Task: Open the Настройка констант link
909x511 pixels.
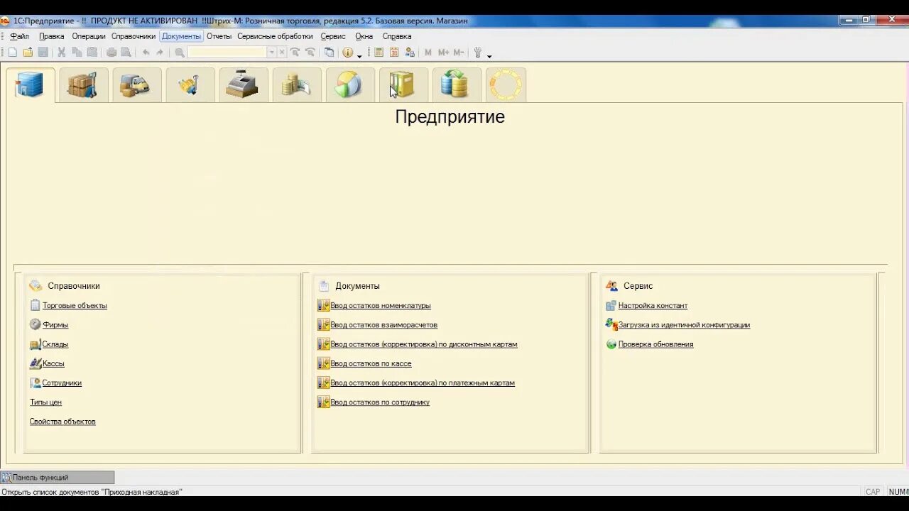Action: point(653,306)
